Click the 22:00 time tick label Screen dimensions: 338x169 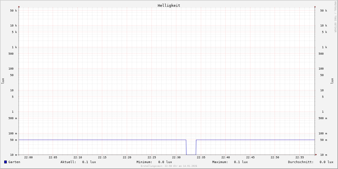click(28, 157)
